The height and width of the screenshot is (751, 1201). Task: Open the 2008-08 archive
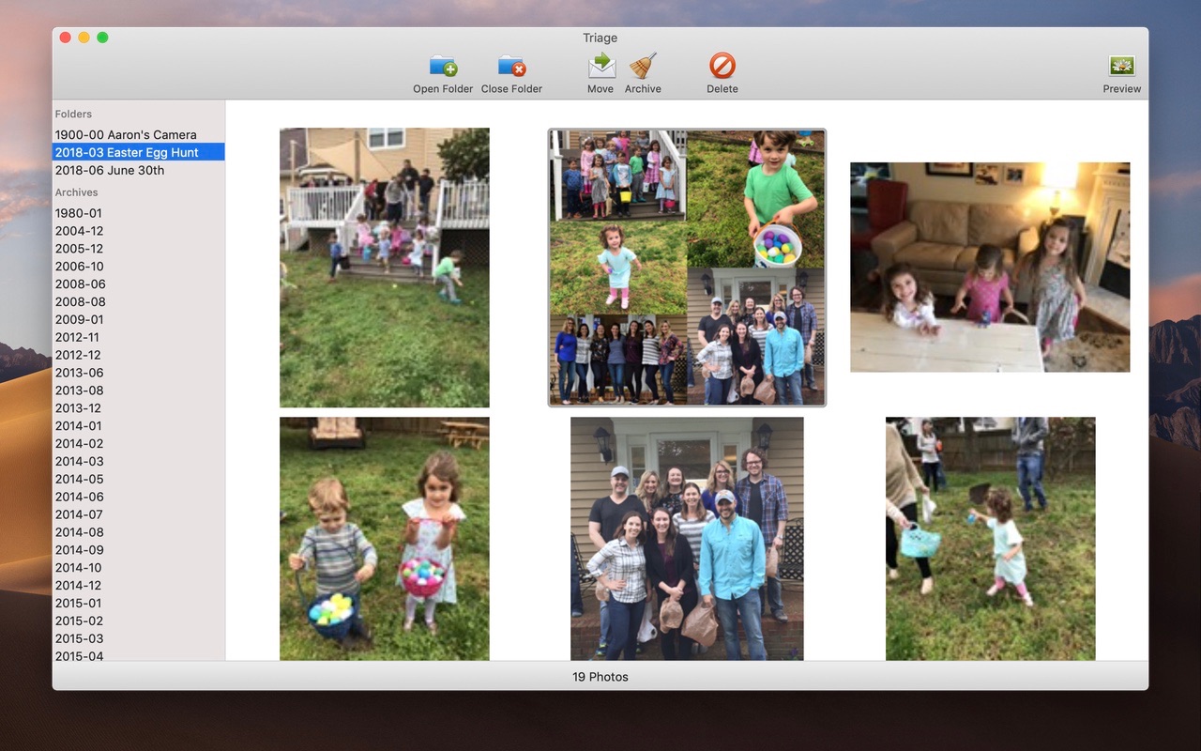pos(139,302)
